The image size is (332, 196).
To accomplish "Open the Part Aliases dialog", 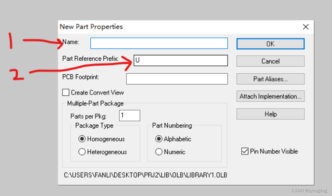I will pyautogui.click(x=271, y=79).
